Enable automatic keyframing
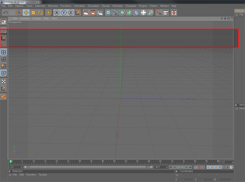The image size is (245, 182). (x=199, y=167)
